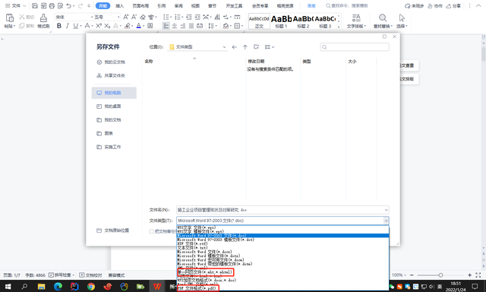
Task: Open the File menu dropdown
Action: pos(16,6)
